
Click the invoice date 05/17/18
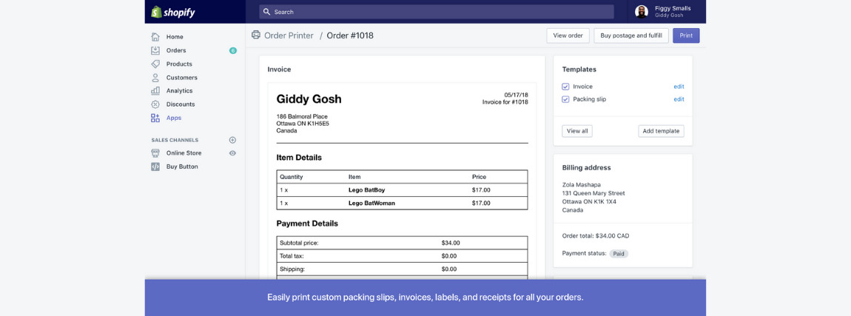(516, 95)
